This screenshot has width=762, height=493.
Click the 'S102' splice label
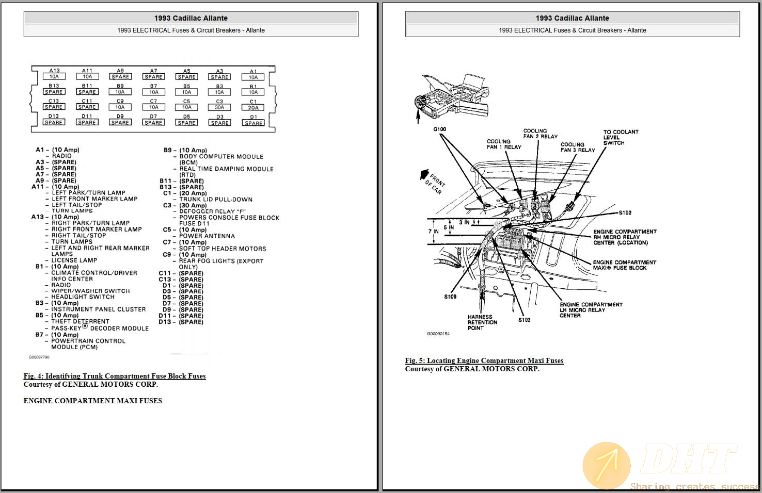point(625,213)
